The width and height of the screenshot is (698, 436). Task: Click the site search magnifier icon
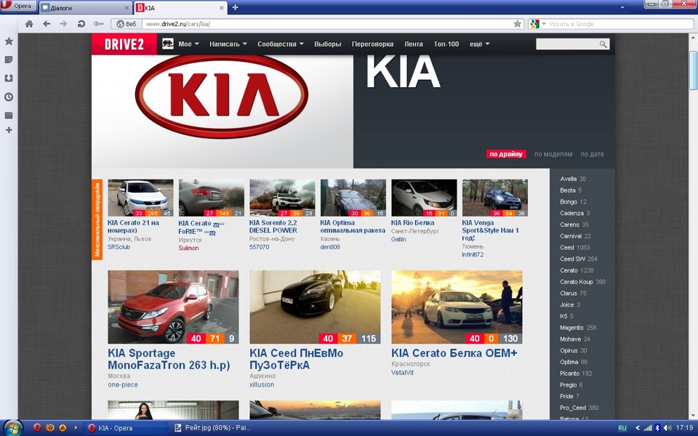[x=603, y=44]
